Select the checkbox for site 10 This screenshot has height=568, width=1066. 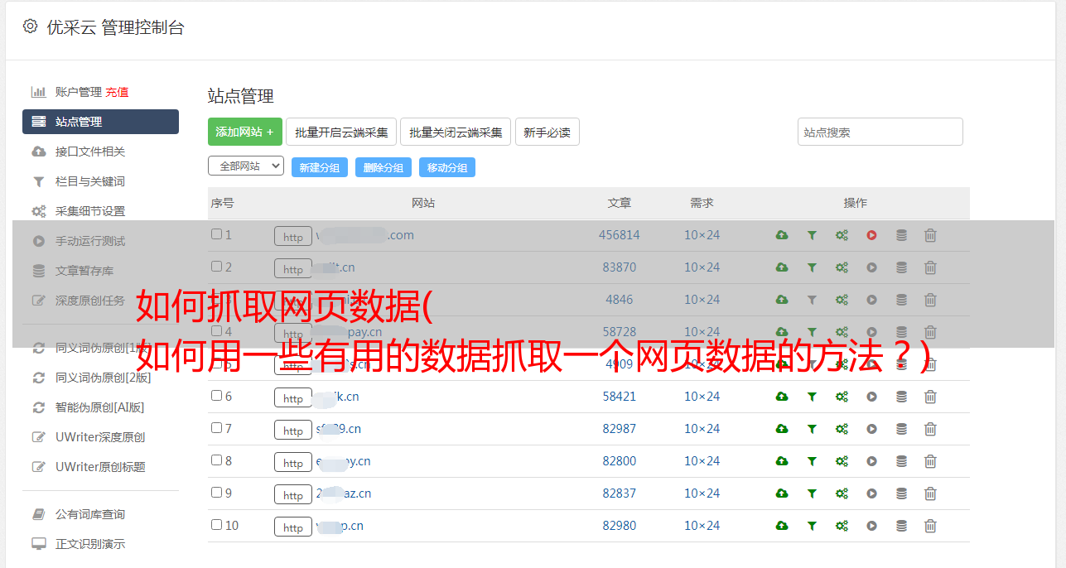pos(216,525)
